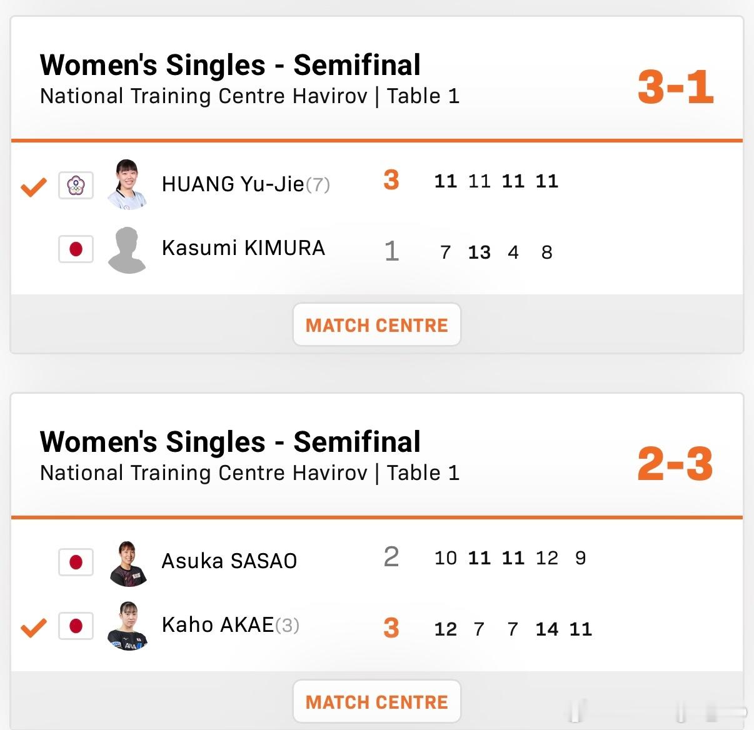Select the Kasumi KIMURA player name
Screen dimensions: 754x730
[x=243, y=248]
